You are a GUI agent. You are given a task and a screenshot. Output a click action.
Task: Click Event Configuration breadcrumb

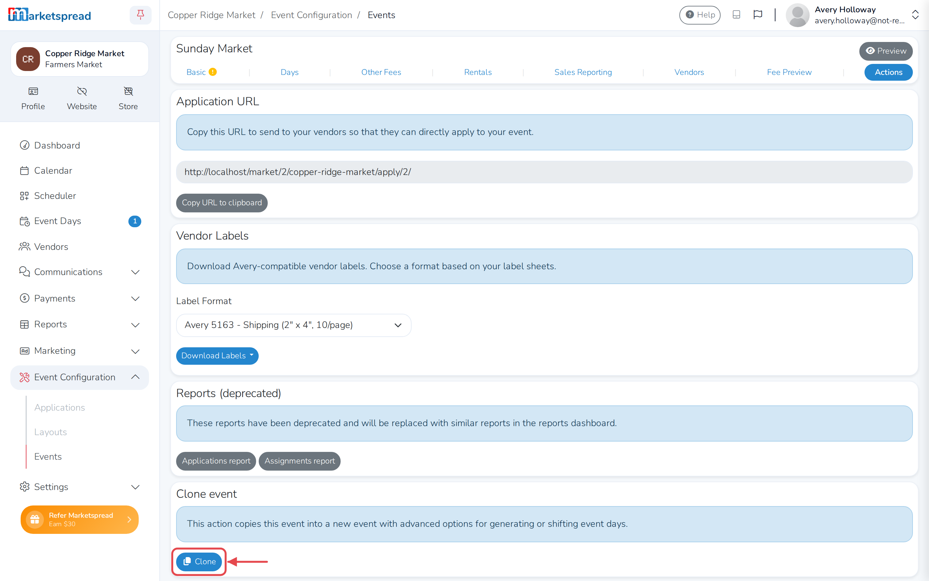tap(311, 15)
